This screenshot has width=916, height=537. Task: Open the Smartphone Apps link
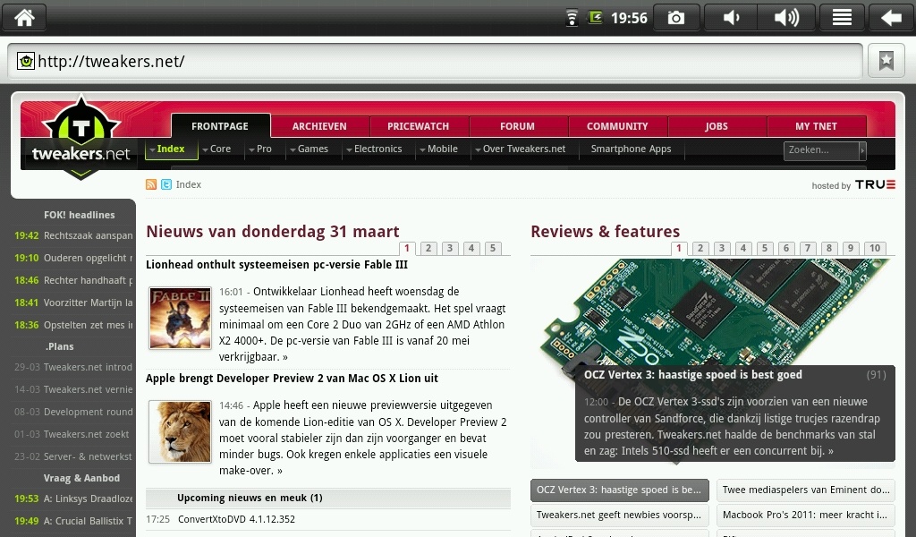coord(631,149)
